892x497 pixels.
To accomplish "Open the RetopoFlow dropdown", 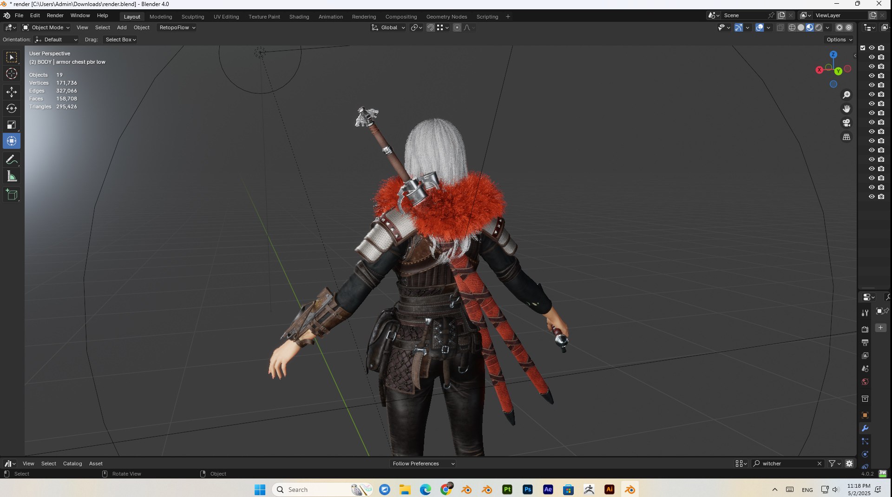I will click(x=177, y=27).
